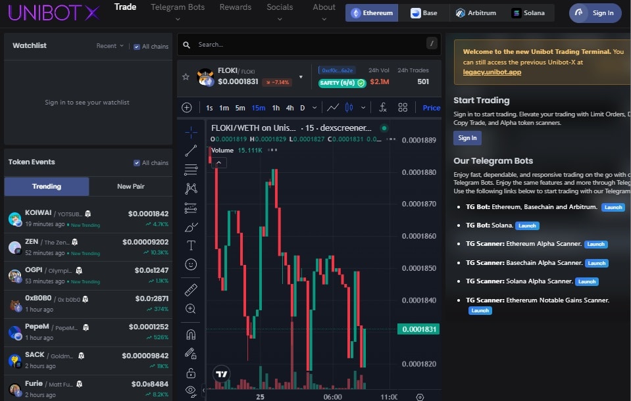The width and height of the screenshot is (631, 401).
Task: Open the indicators fx icon
Action: [383, 107]
